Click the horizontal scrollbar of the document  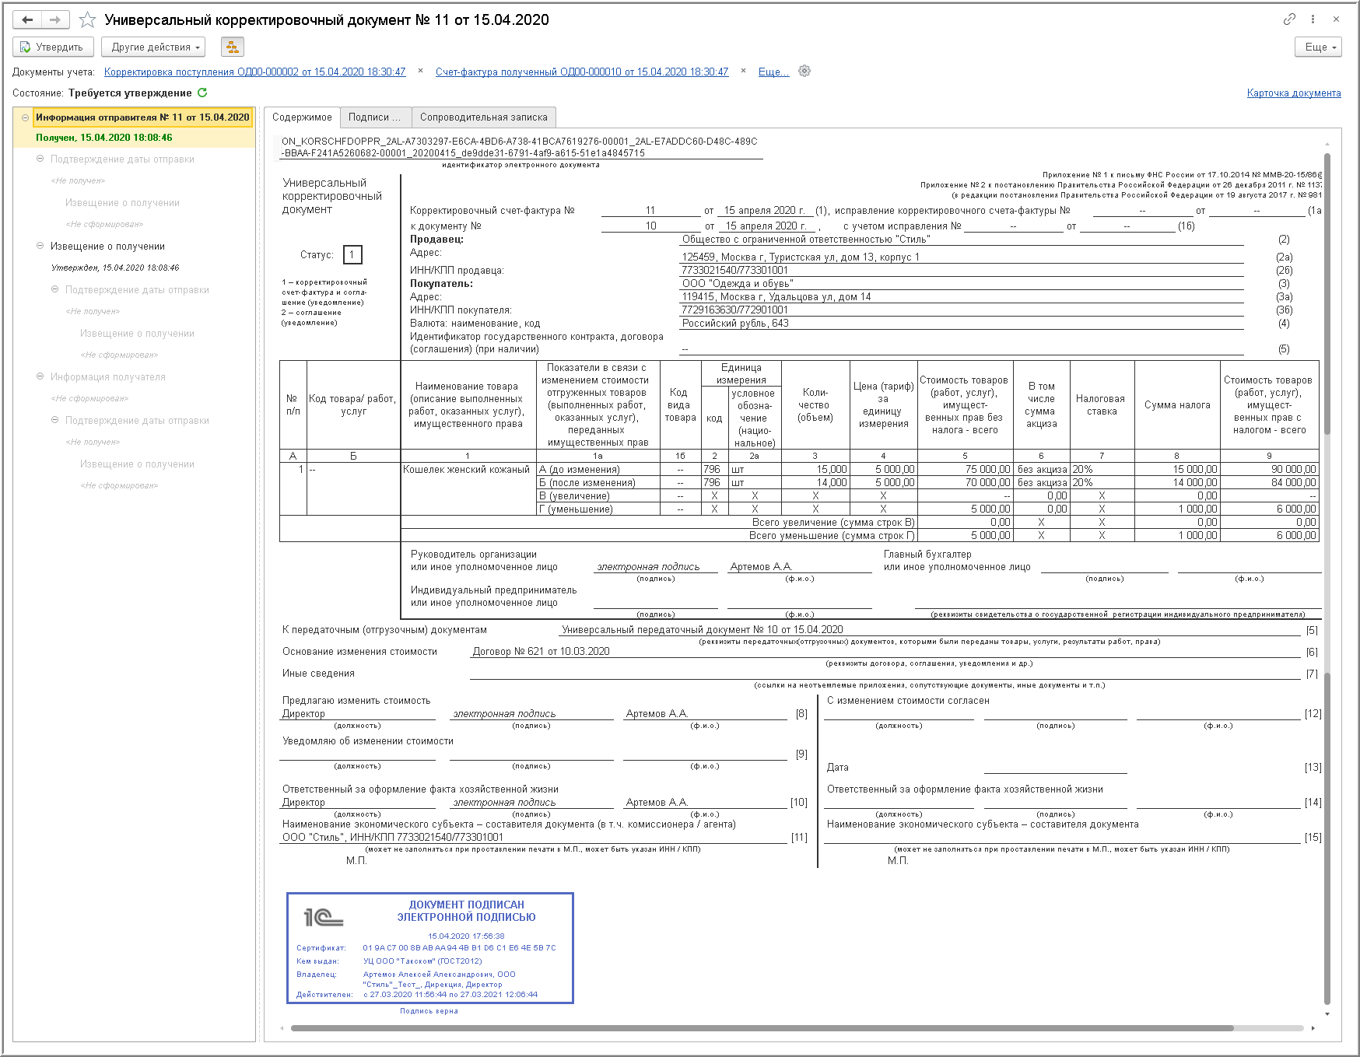762,1028
